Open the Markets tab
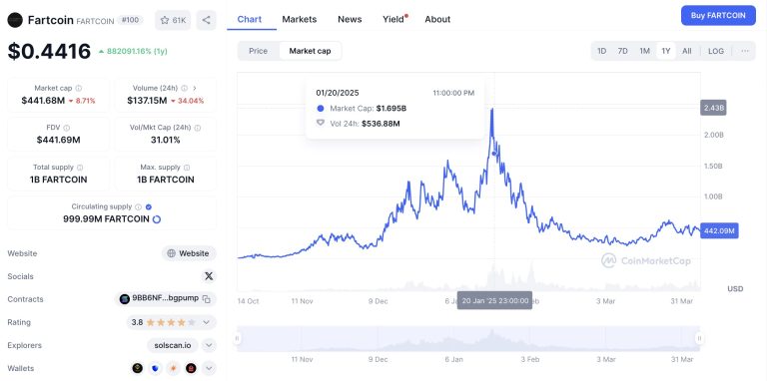 [x=300, y=19]
